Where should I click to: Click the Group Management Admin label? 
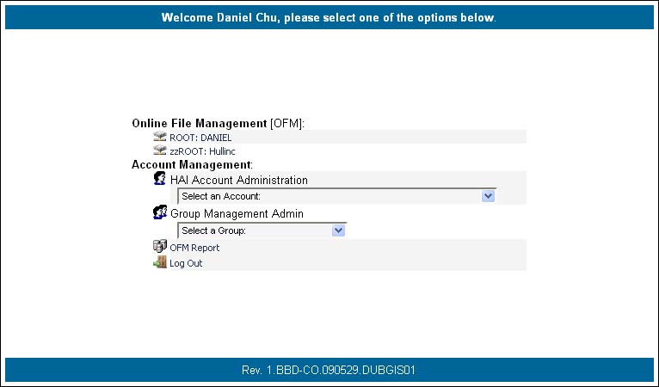[x=237, y=214]
